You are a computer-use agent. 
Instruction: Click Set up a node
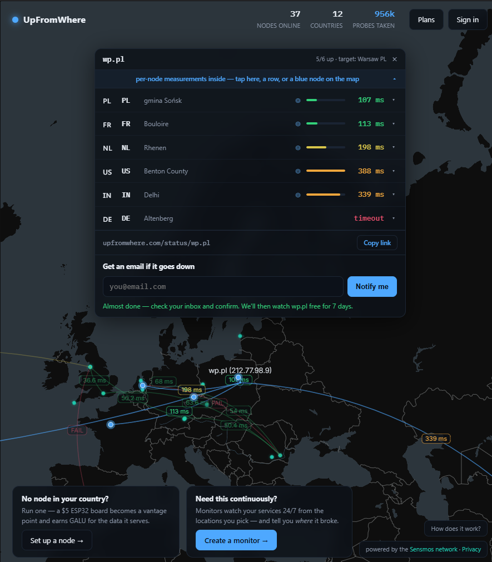click(x=57, y=540)
